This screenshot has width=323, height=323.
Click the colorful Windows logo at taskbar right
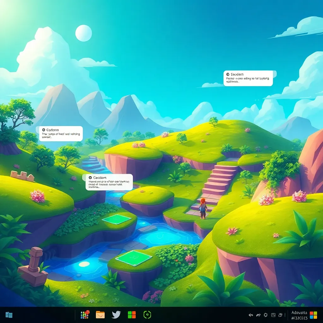(x=313, y=315)
